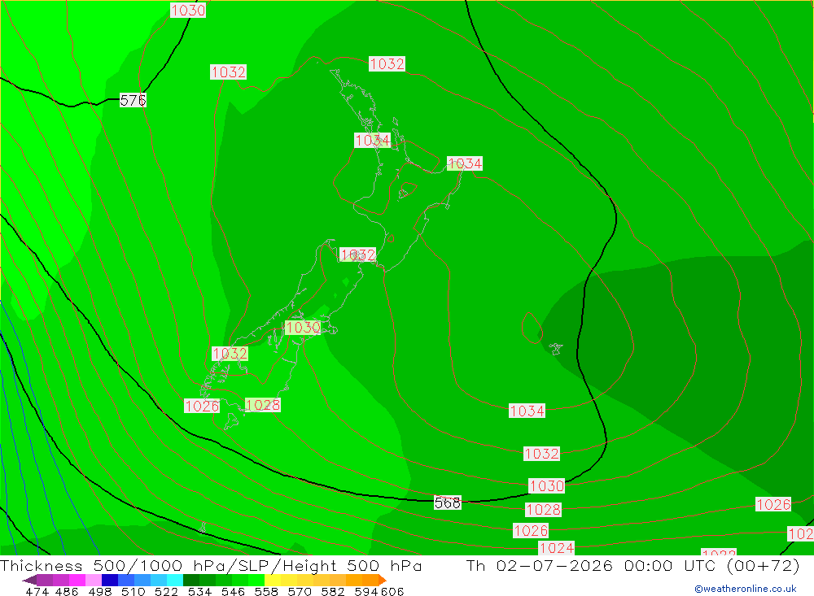Pick the darkest green legend swatch
Viewport: 814px width, 596px height.
click(191, 580)
